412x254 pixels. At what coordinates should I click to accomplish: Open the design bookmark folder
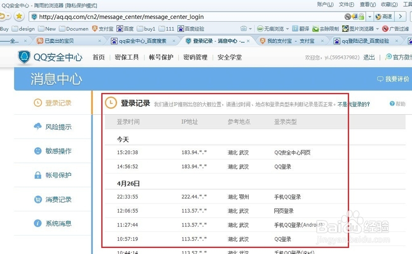[x=23, y=29]
